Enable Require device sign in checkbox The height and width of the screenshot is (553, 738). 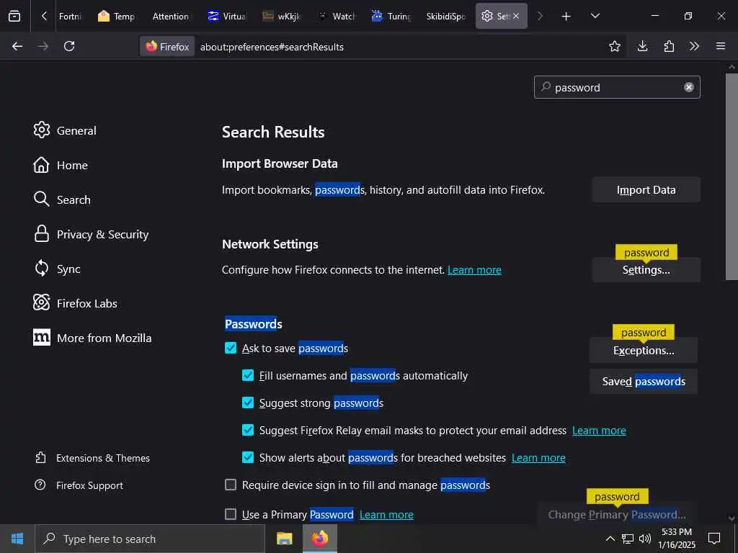click(x=231, y=485)
